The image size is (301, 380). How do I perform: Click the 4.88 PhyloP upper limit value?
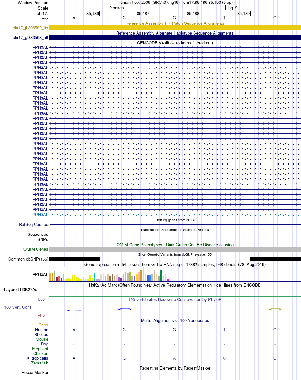[41, 299]
